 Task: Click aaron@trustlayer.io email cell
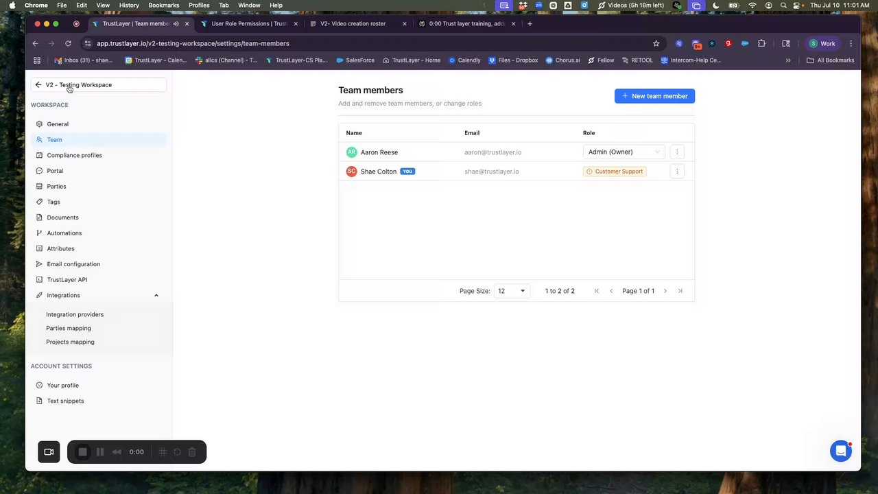pos(493,152)
